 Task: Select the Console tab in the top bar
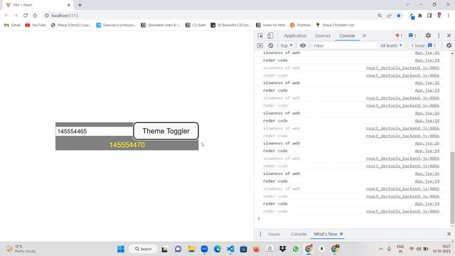tap(347, 36)
